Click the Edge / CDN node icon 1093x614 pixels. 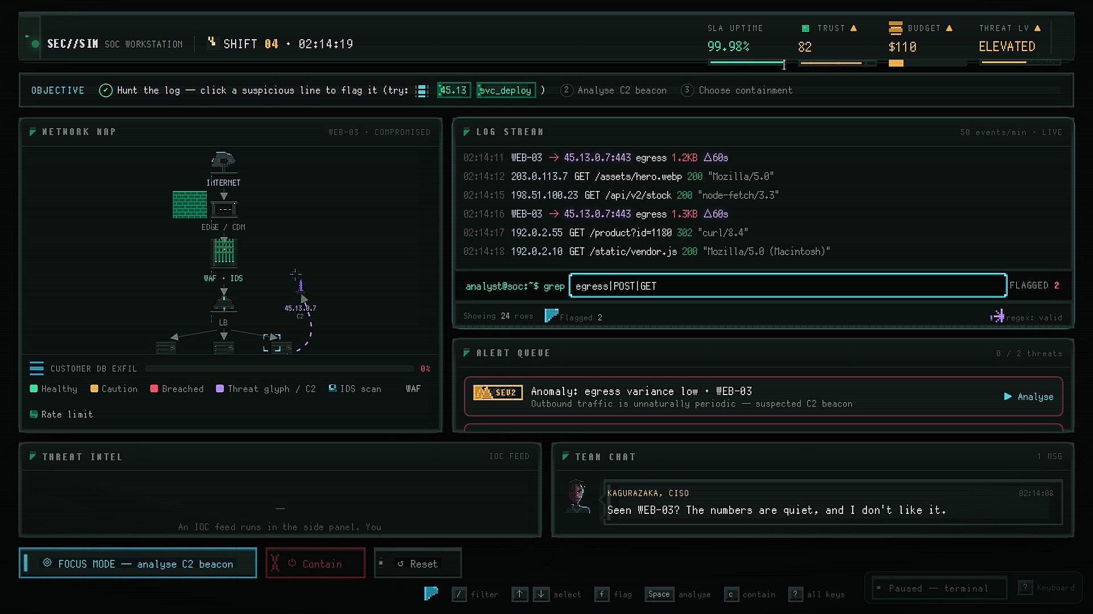click(224, 209)
